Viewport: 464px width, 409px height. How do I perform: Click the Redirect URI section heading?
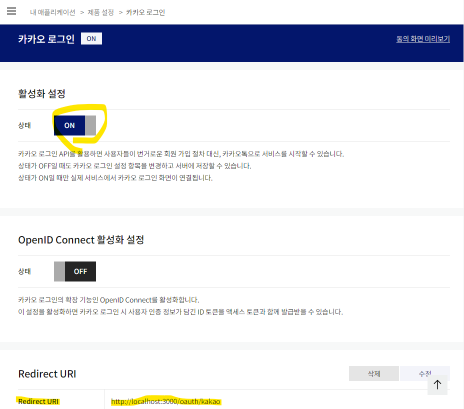(47, 374)
